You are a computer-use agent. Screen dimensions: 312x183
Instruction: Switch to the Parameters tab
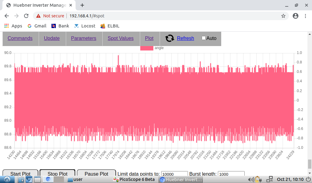point(83,38)
